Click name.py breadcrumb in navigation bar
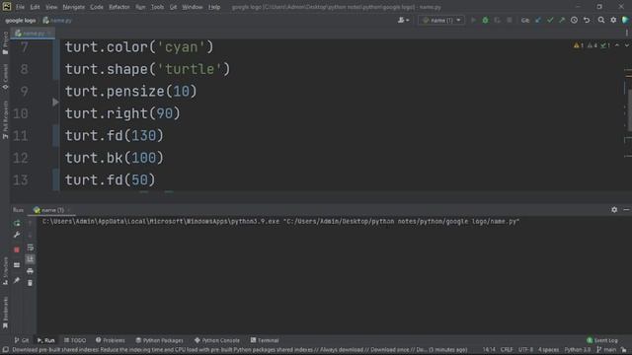Screen dimensions: 632x355 coord(57,20)
